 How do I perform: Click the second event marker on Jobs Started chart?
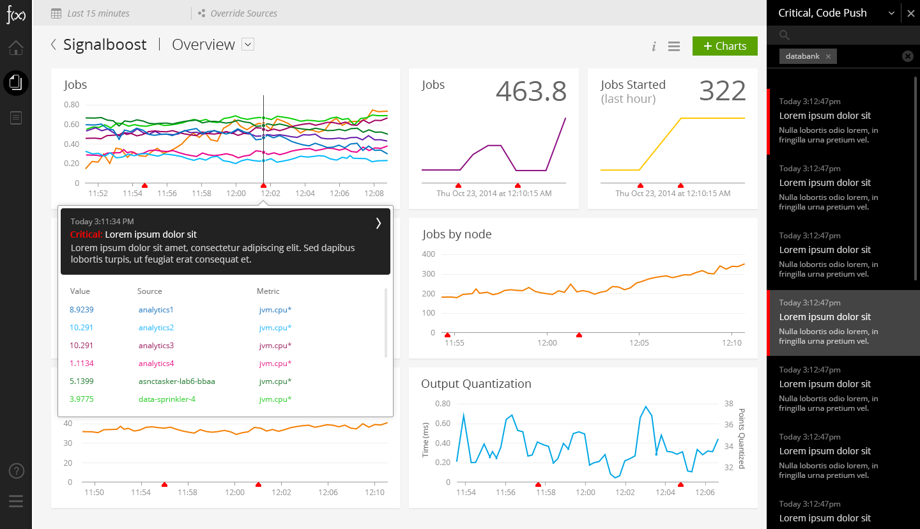point(680,185)
